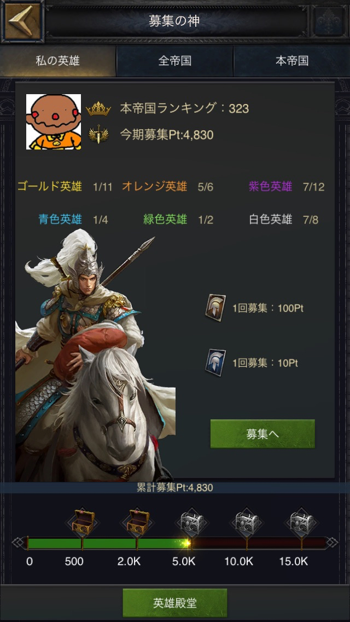The height and width of the screenshot is (622, 350).
Task: Tap the locked silver chest at 15.0K
Action: 302,522
